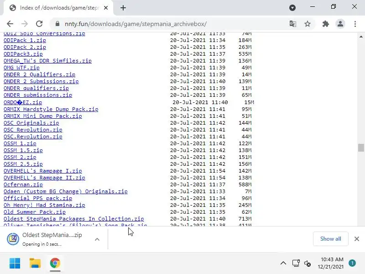Image resolution: width=365 pixels, height=274 pixels.
Task: Download OSSM 1.zip
Action: point(20,143)
